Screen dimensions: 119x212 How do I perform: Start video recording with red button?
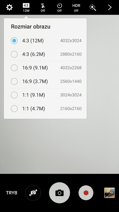[86, 193]
